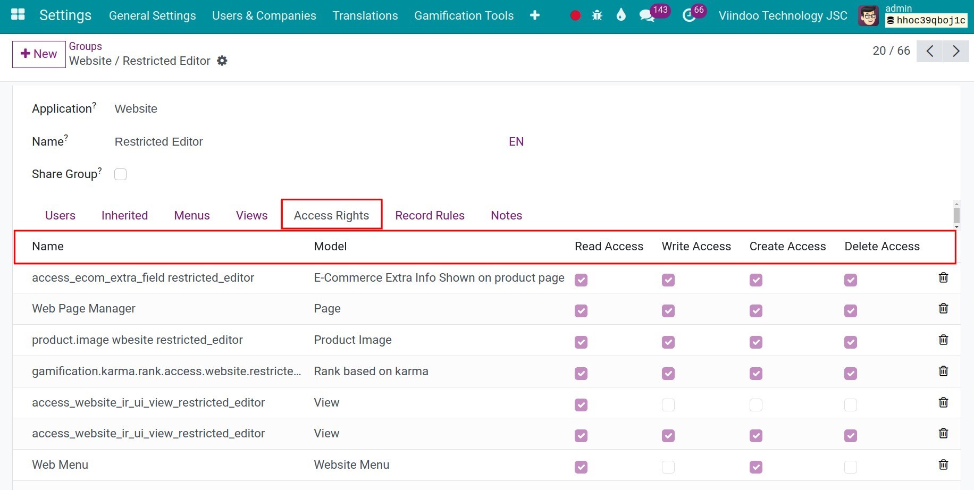Uncheck Delete Access for Web Page Manager
The height and width of the screenshot is (490, 974).
tap(851, 311)
